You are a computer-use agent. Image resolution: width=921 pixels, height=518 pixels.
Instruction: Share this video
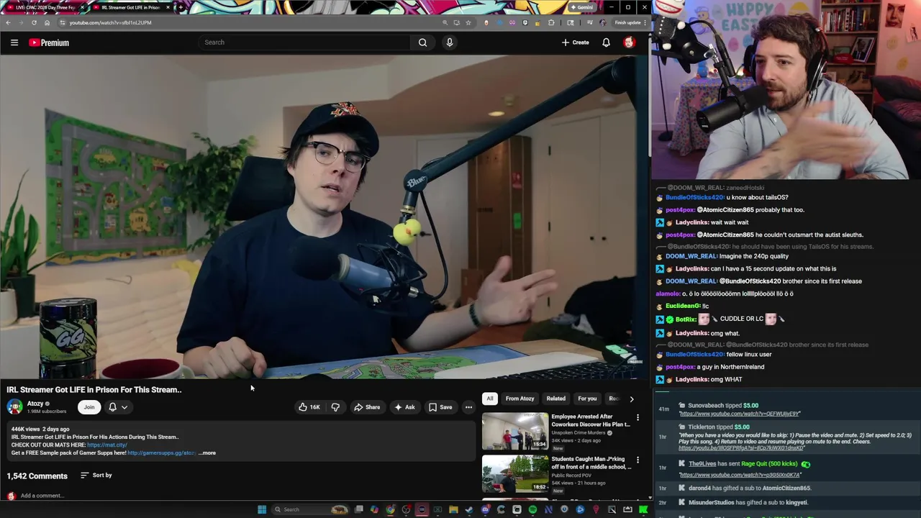tap(367, 407)
